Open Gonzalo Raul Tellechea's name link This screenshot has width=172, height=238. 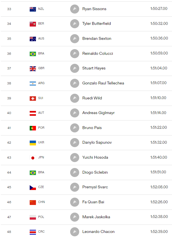[x=103, y=83]
